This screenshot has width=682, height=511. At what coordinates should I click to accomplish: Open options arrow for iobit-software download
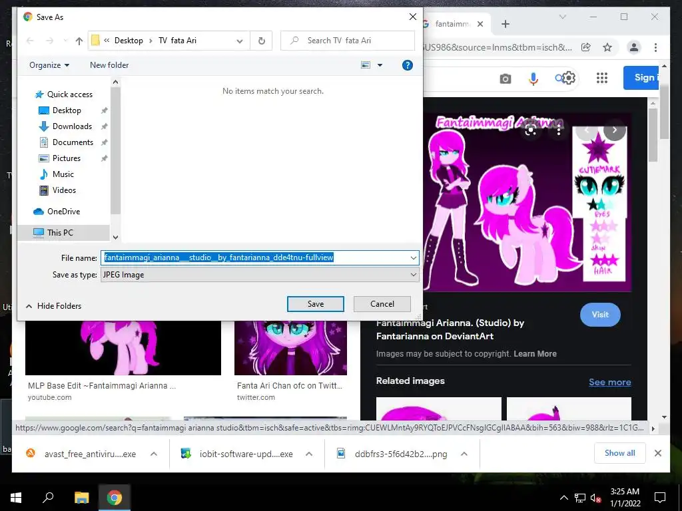309,454
